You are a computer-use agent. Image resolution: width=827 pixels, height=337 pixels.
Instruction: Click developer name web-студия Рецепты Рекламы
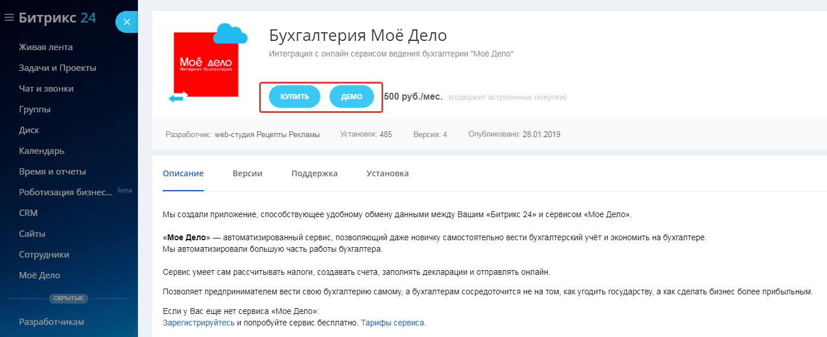pyautogui.click(x=267, y=134)
